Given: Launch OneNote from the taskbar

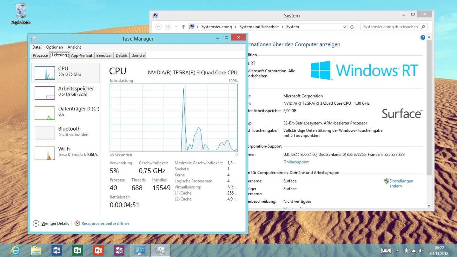Looking at the screenshot, I should coord(119,250).
